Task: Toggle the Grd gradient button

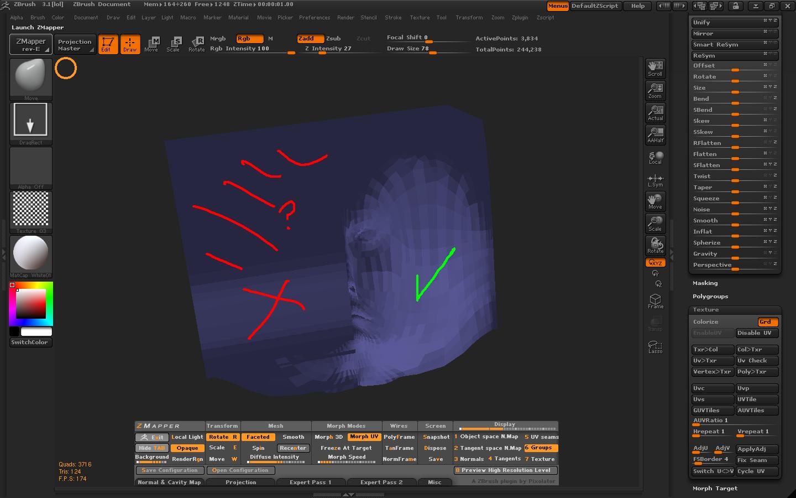Action: pos(768,321)
